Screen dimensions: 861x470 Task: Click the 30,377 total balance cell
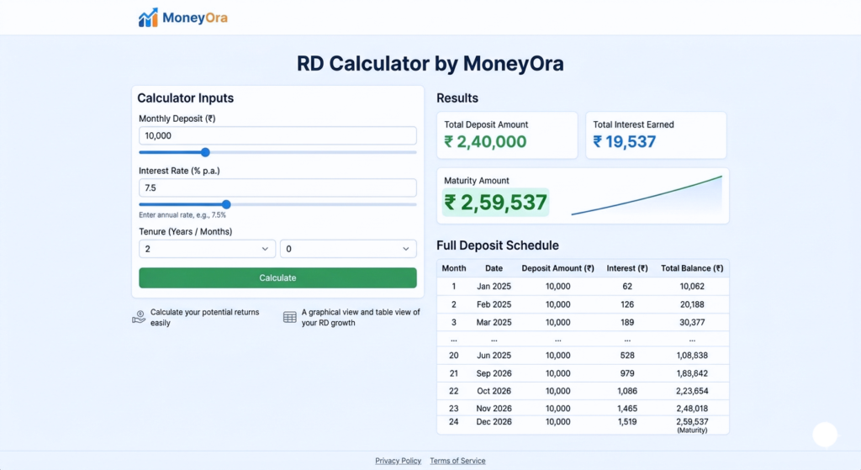pos(692,322)
